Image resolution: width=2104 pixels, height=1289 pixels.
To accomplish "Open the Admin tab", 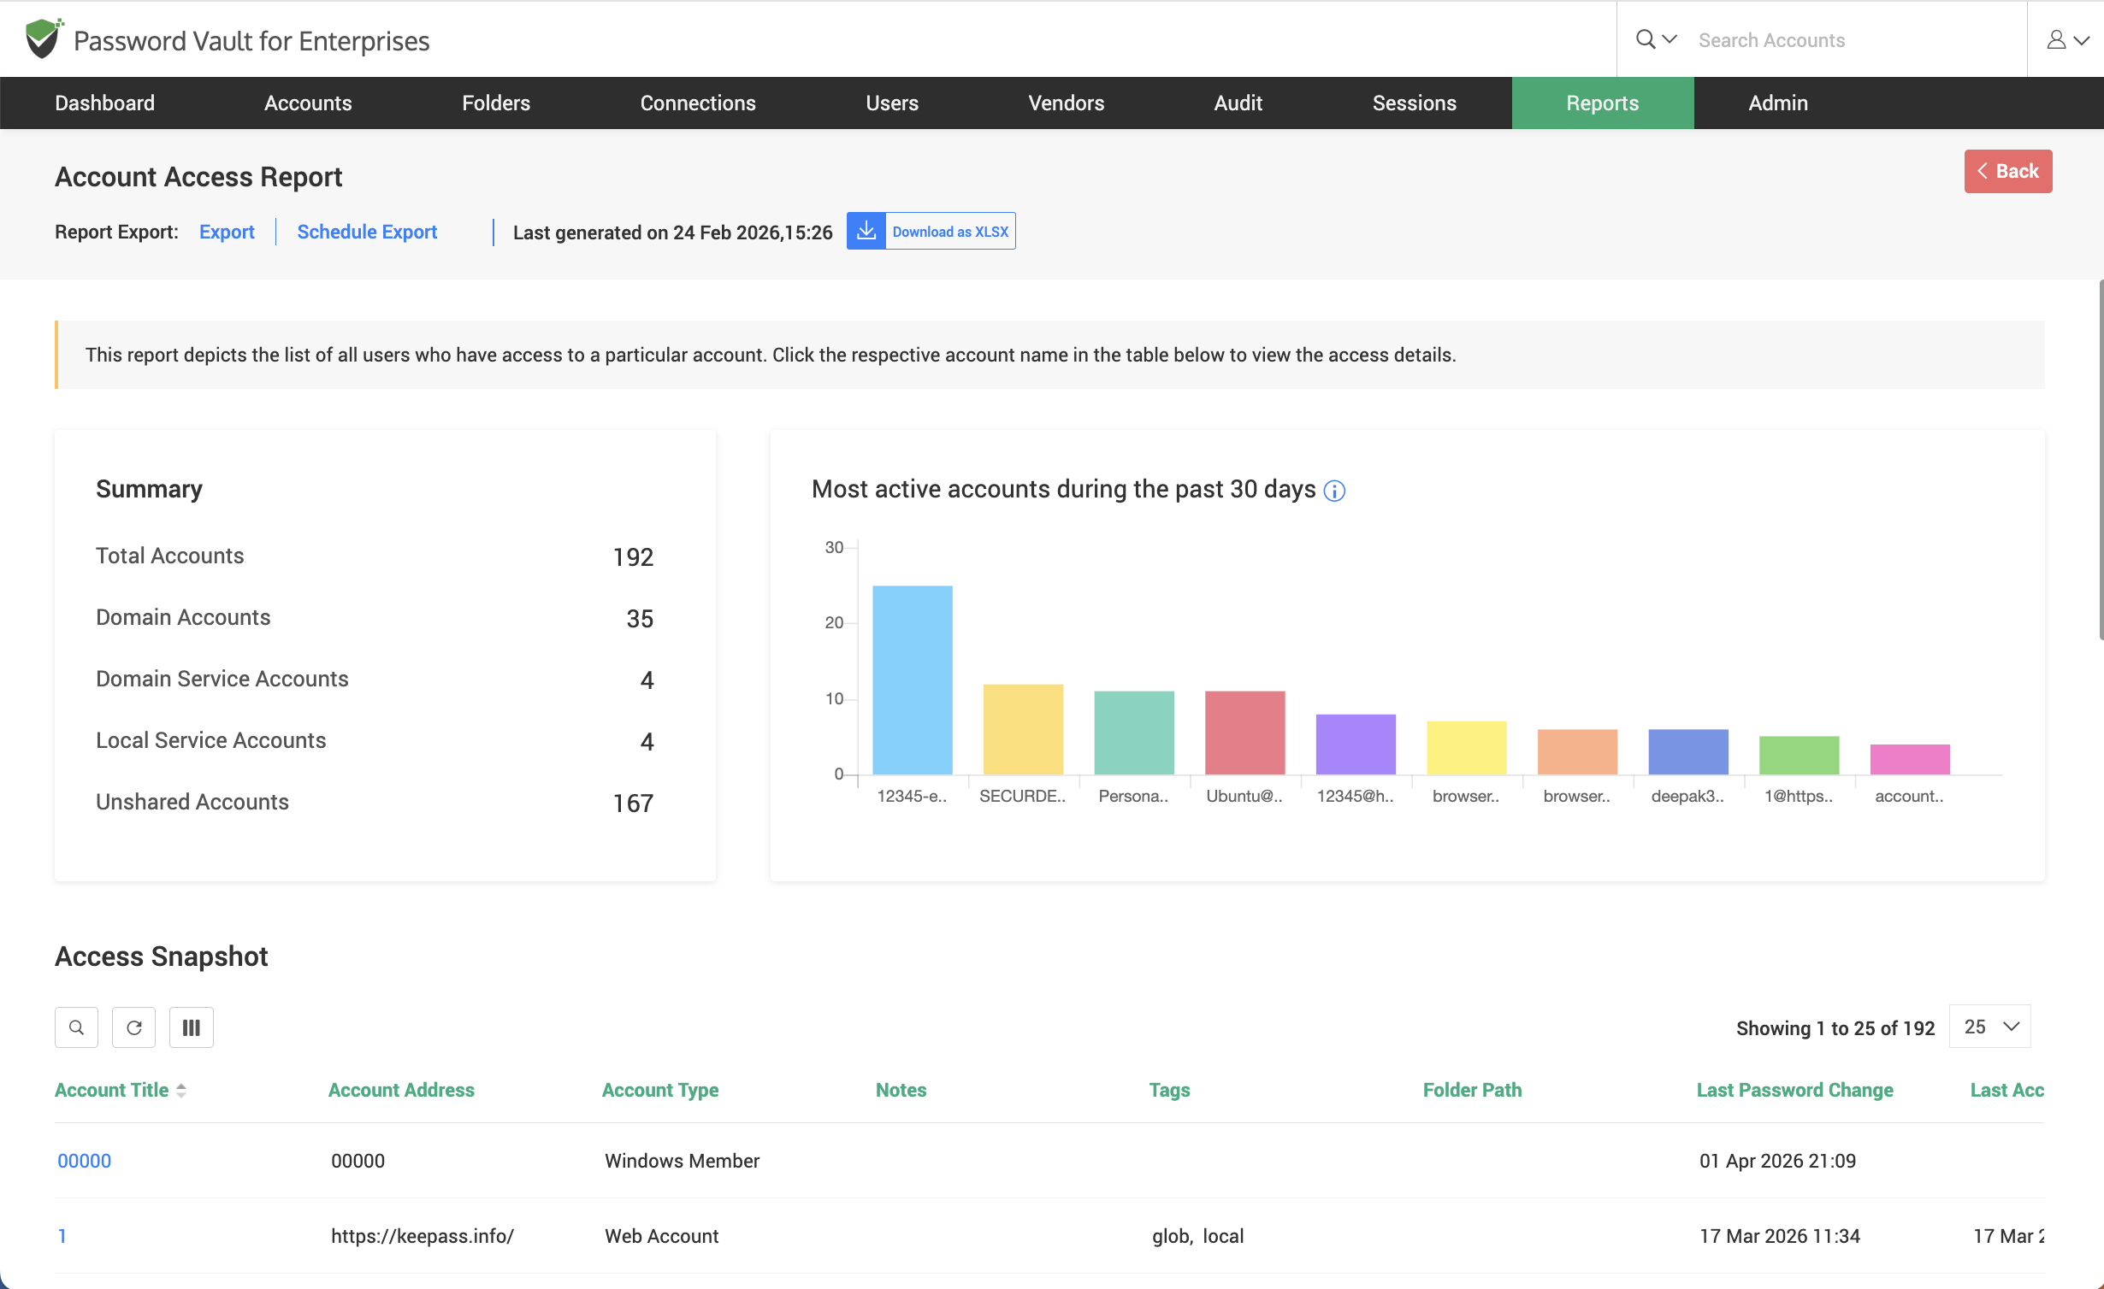I will pos(1778,103).
